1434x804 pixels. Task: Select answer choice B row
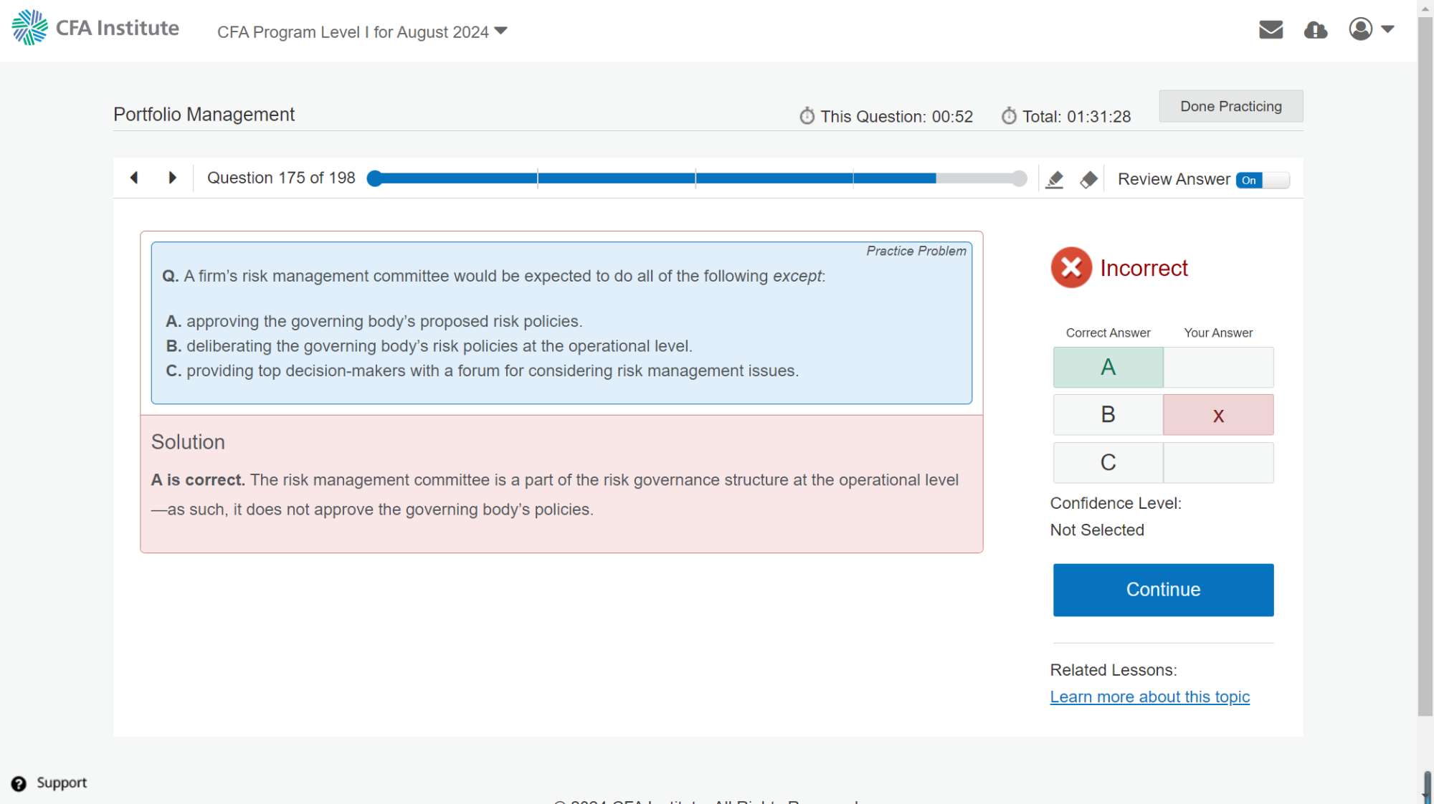click(1108, 415)
